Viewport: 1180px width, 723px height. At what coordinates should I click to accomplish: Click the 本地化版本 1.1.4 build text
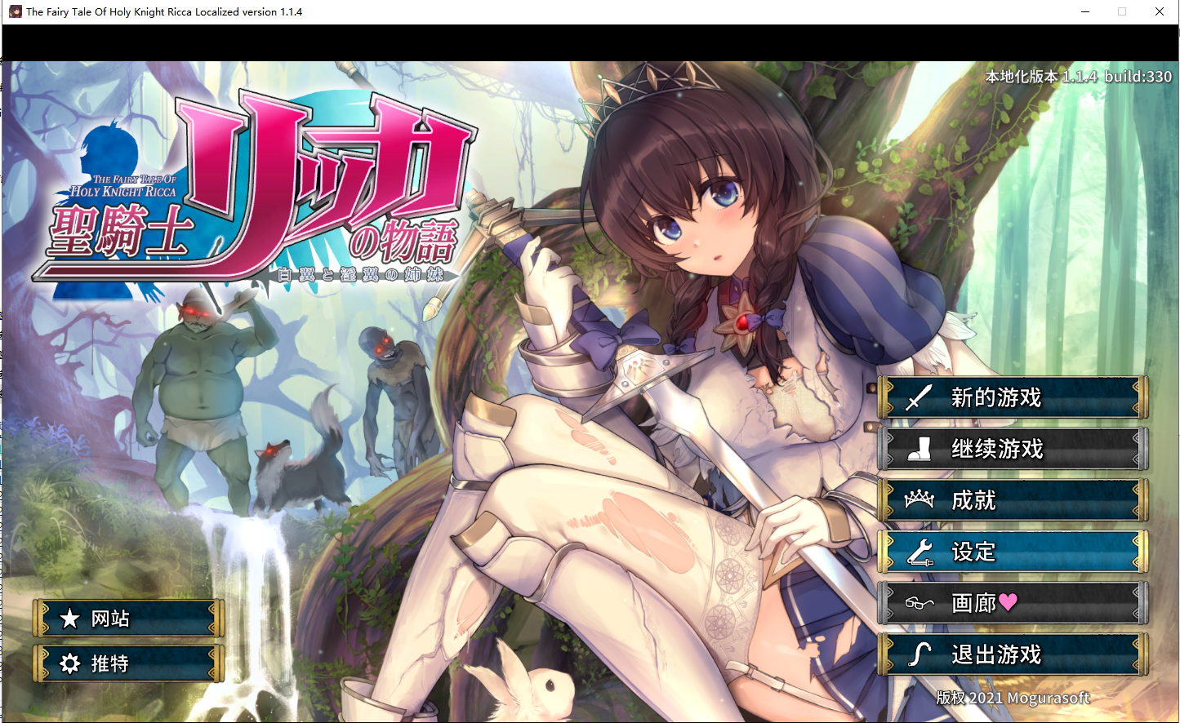coord(1079,77)
